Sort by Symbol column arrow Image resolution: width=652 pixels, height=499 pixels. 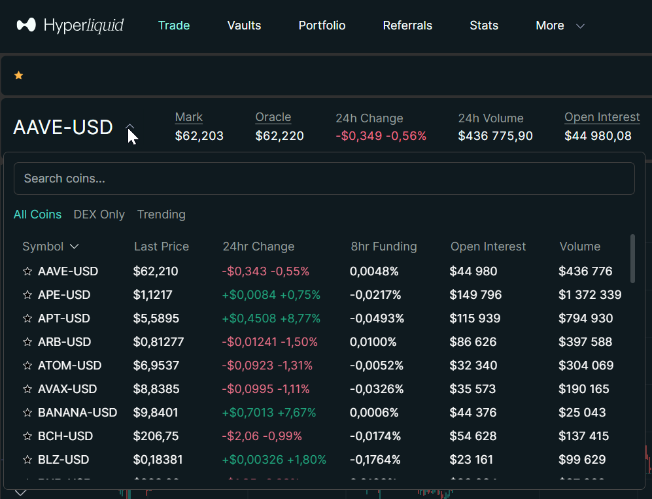[x=74, y=247]
